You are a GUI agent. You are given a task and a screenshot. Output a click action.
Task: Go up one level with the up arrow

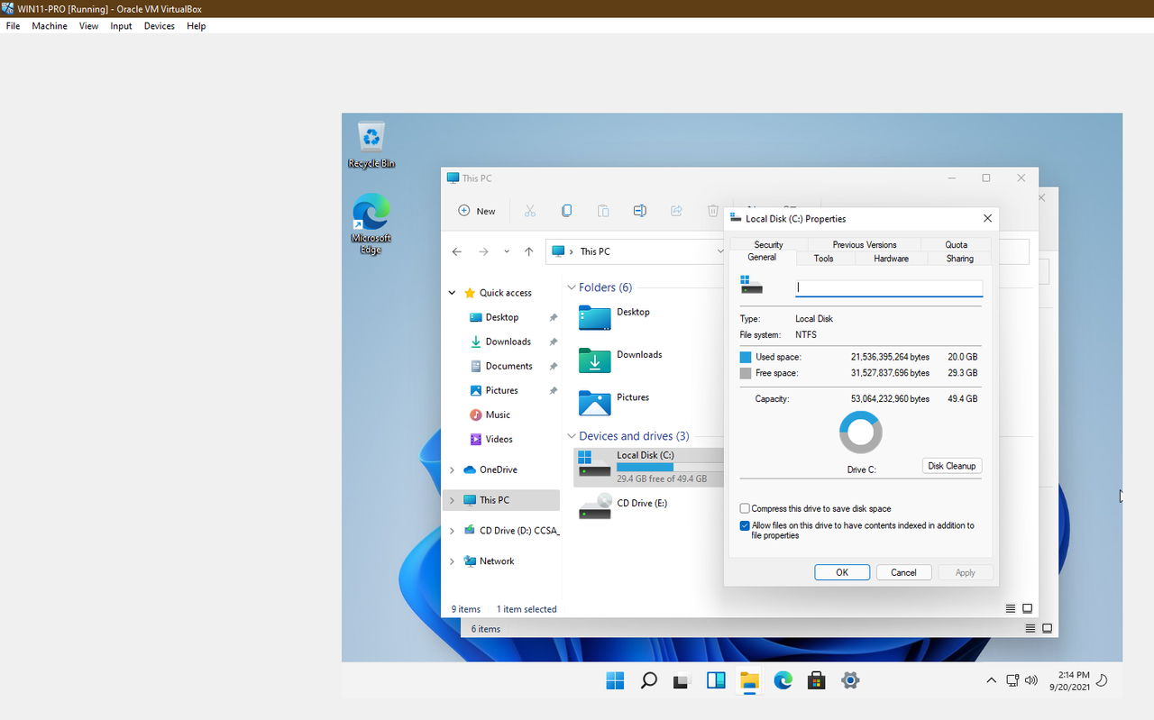pos(528,251)
